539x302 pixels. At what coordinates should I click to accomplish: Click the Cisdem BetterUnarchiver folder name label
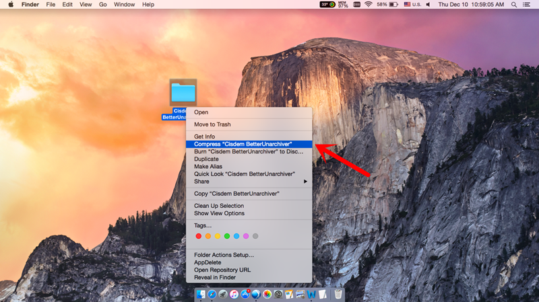(x=175, y=114)
